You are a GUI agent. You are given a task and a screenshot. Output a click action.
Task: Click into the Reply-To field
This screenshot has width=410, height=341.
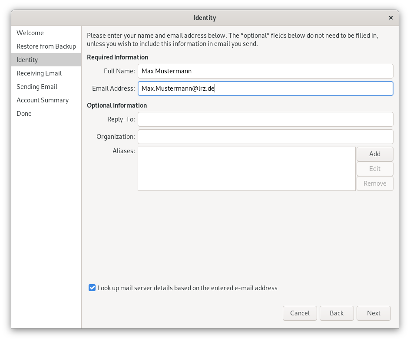pos(265,119)
